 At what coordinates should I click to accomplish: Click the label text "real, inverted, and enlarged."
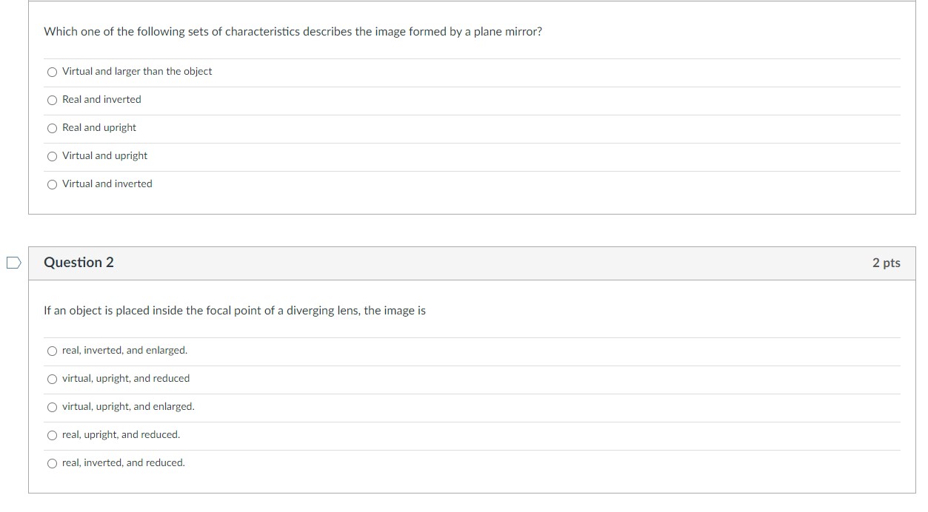click(124, 351)
